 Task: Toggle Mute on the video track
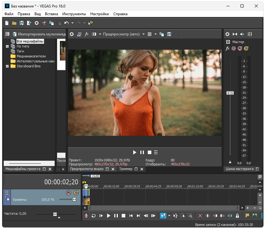[69, 193]
